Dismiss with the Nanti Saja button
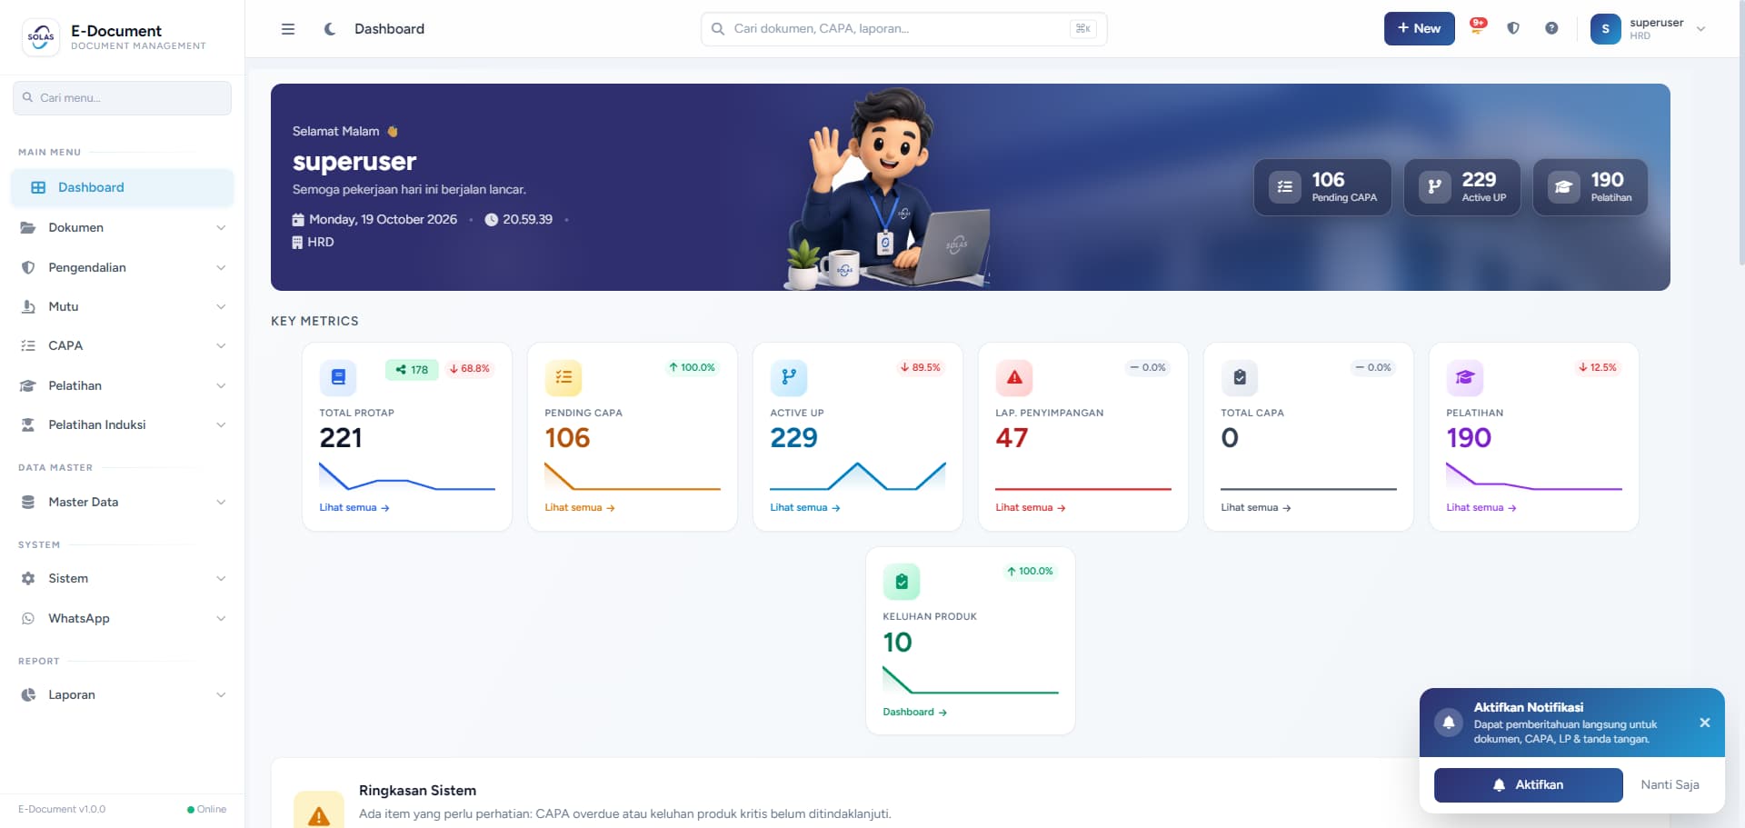Image resolution: width=1745 pixels, height=828 pixels. [1670, 785]
